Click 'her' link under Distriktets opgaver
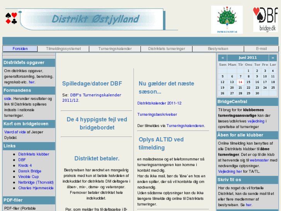Screen dimensions: 281x211 32,82
